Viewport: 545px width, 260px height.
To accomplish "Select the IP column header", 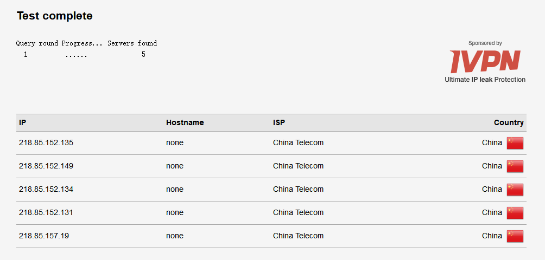I will coord(22,122).
